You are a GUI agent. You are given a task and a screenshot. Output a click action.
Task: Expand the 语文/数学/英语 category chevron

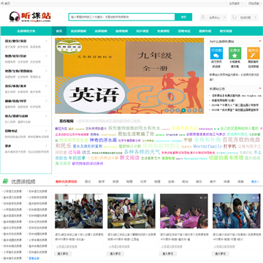tap(46, 41)
